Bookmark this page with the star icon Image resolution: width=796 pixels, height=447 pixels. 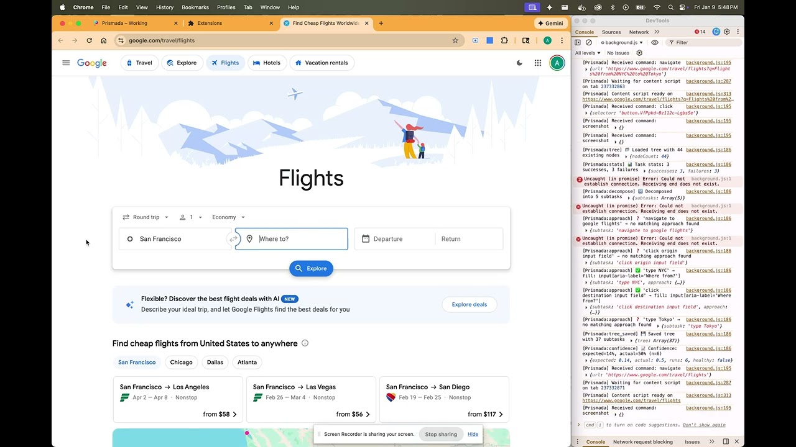coord(455,40)
